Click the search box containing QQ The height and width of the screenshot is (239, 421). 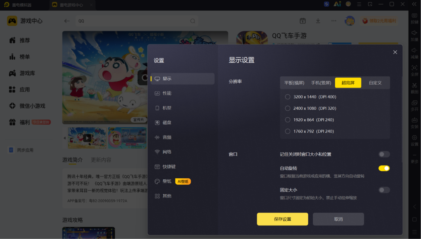(136, 21)
